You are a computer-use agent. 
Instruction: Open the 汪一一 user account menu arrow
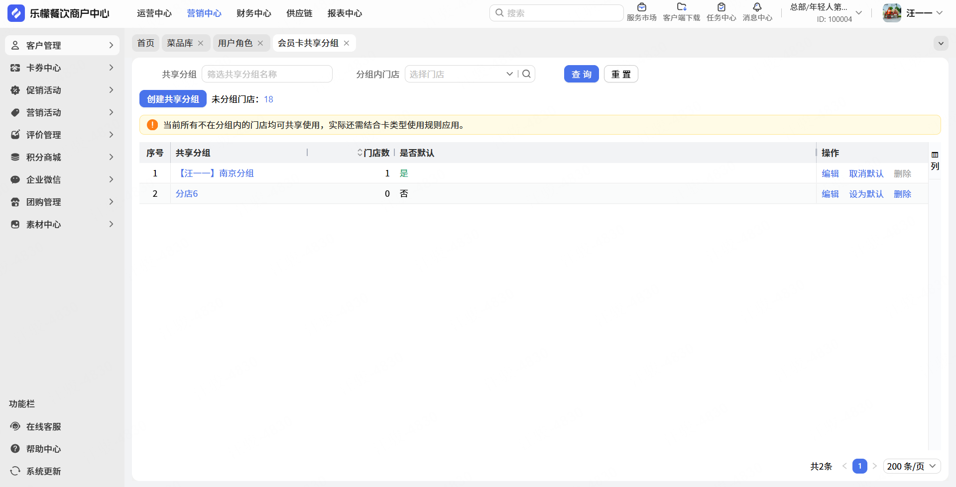(940, 13)
